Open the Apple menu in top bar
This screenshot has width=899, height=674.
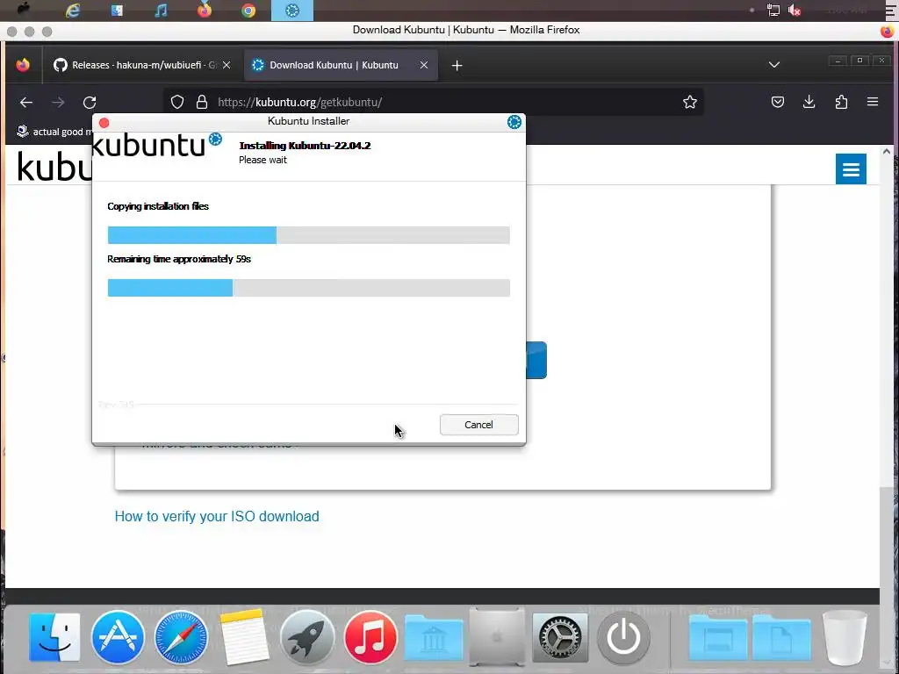point(24,10)
